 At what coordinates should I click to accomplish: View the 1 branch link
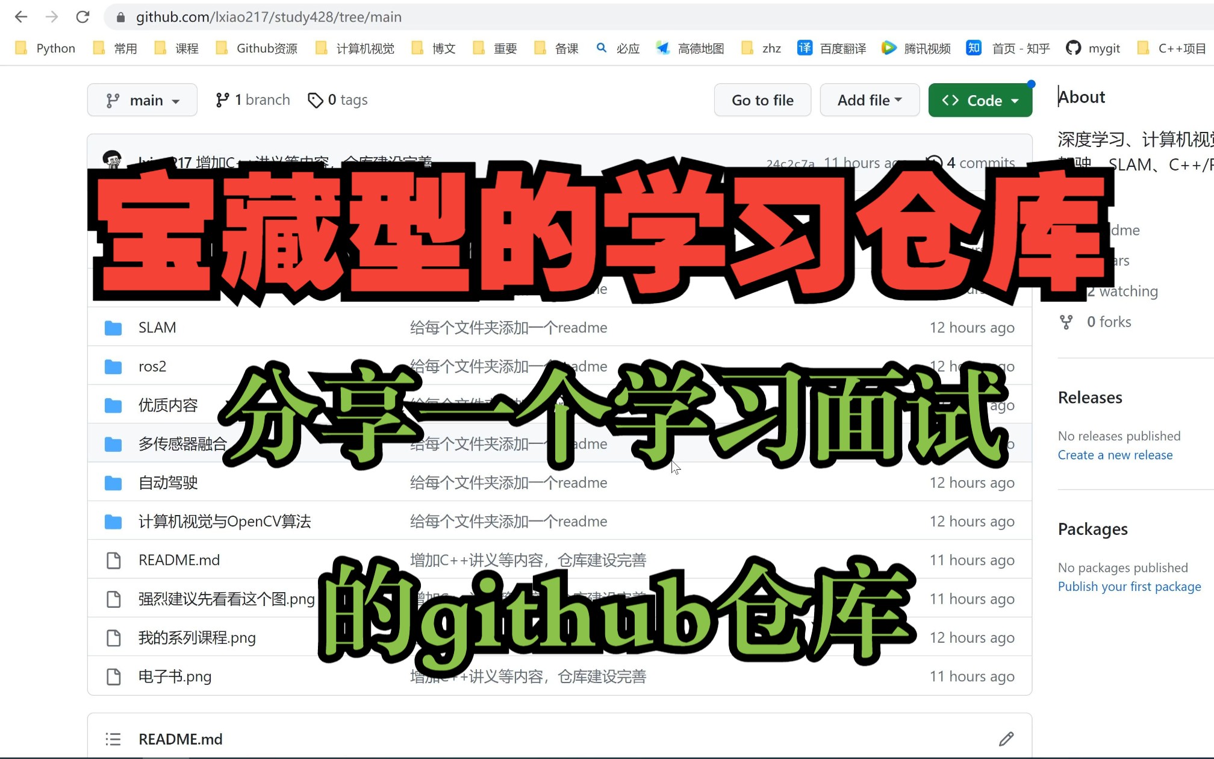[253, 100]
